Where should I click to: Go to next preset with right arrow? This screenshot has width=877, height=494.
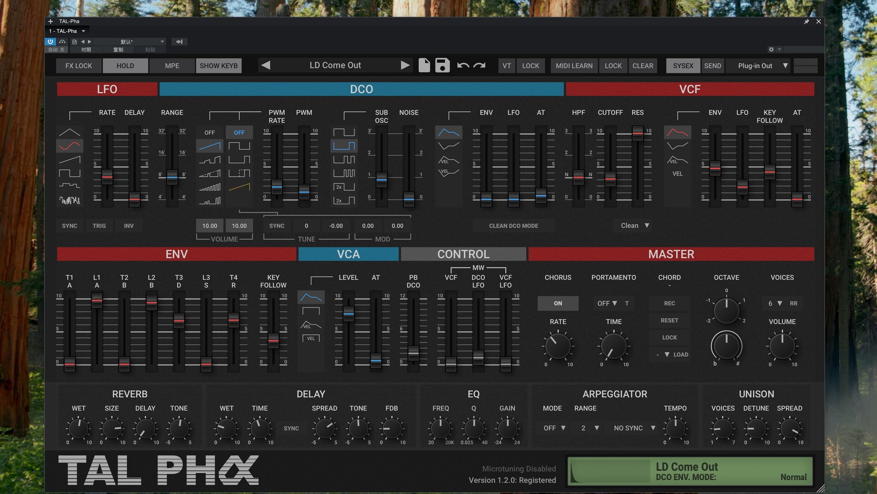[405, 65]
